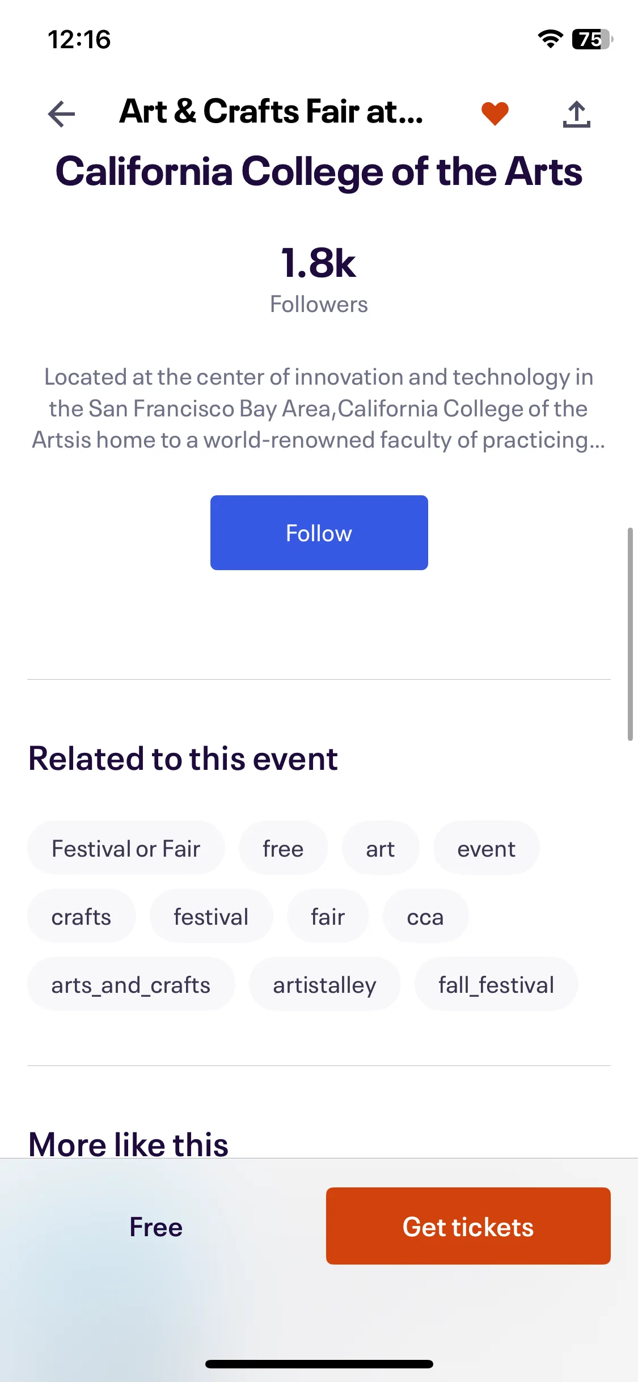This screenshot has height=1382, width=638.
Task: Select the Festival or Fair tag
Action: click(x=126, y=848)
